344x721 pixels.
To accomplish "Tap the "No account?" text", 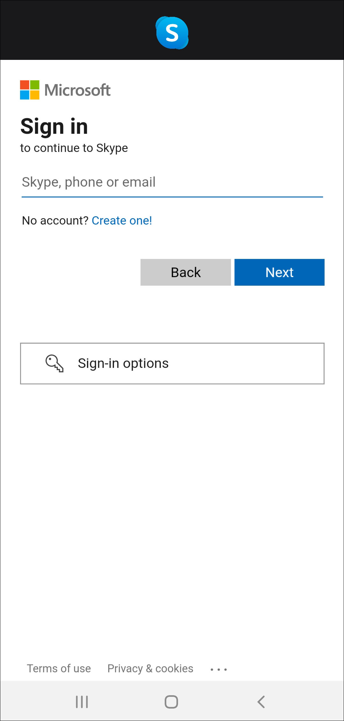I will pyautogui.click(x=55, y=220).
